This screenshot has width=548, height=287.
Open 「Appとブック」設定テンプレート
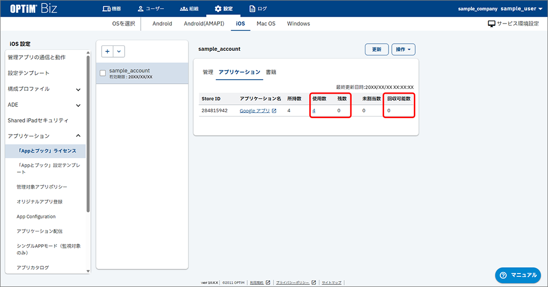coord(48,168)
